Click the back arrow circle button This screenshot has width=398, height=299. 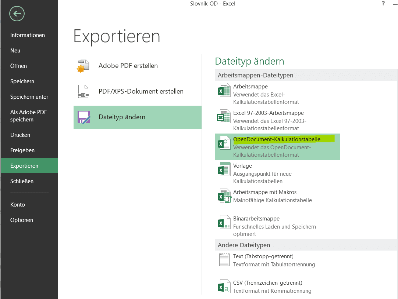point(17,14)
